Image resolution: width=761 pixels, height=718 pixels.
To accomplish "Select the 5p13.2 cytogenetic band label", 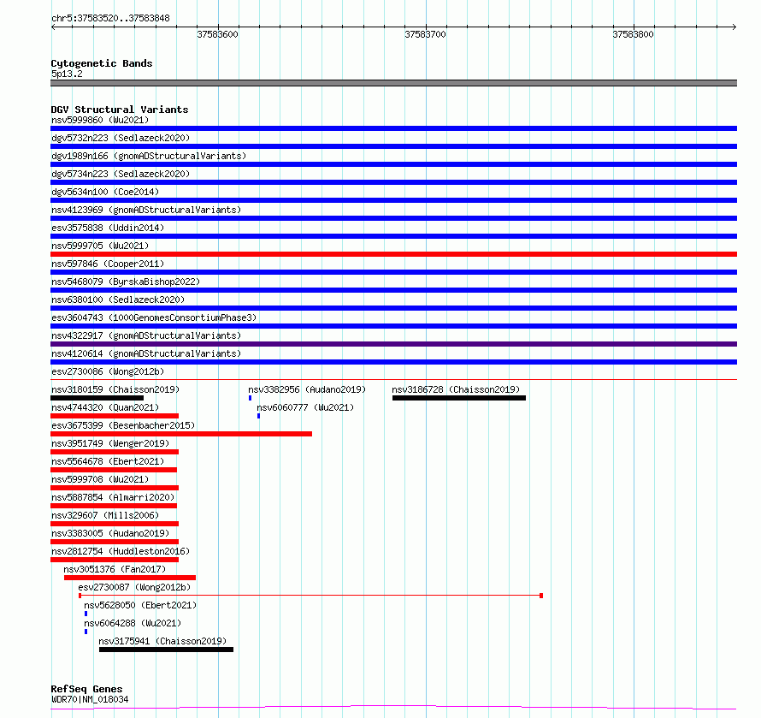I will tap(67, 74).
